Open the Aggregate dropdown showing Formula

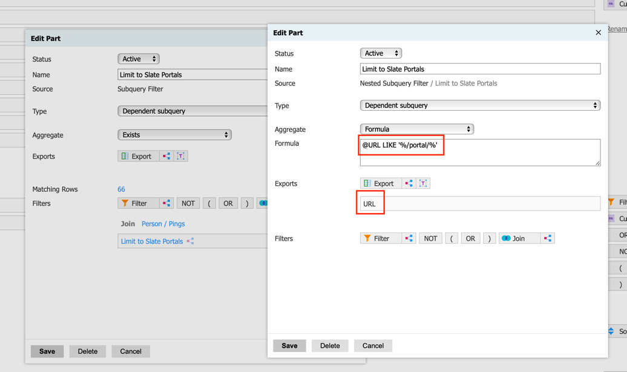[416, 129]
